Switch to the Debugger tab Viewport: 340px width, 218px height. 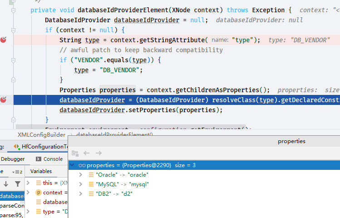coord(13,159)
